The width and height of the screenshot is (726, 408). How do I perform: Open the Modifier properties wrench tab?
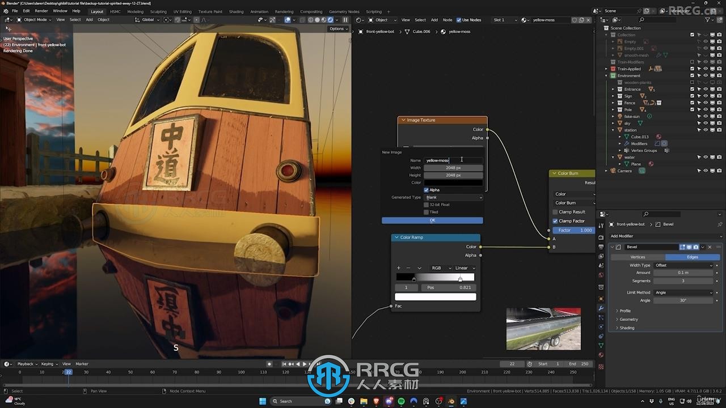coord(601,308)
